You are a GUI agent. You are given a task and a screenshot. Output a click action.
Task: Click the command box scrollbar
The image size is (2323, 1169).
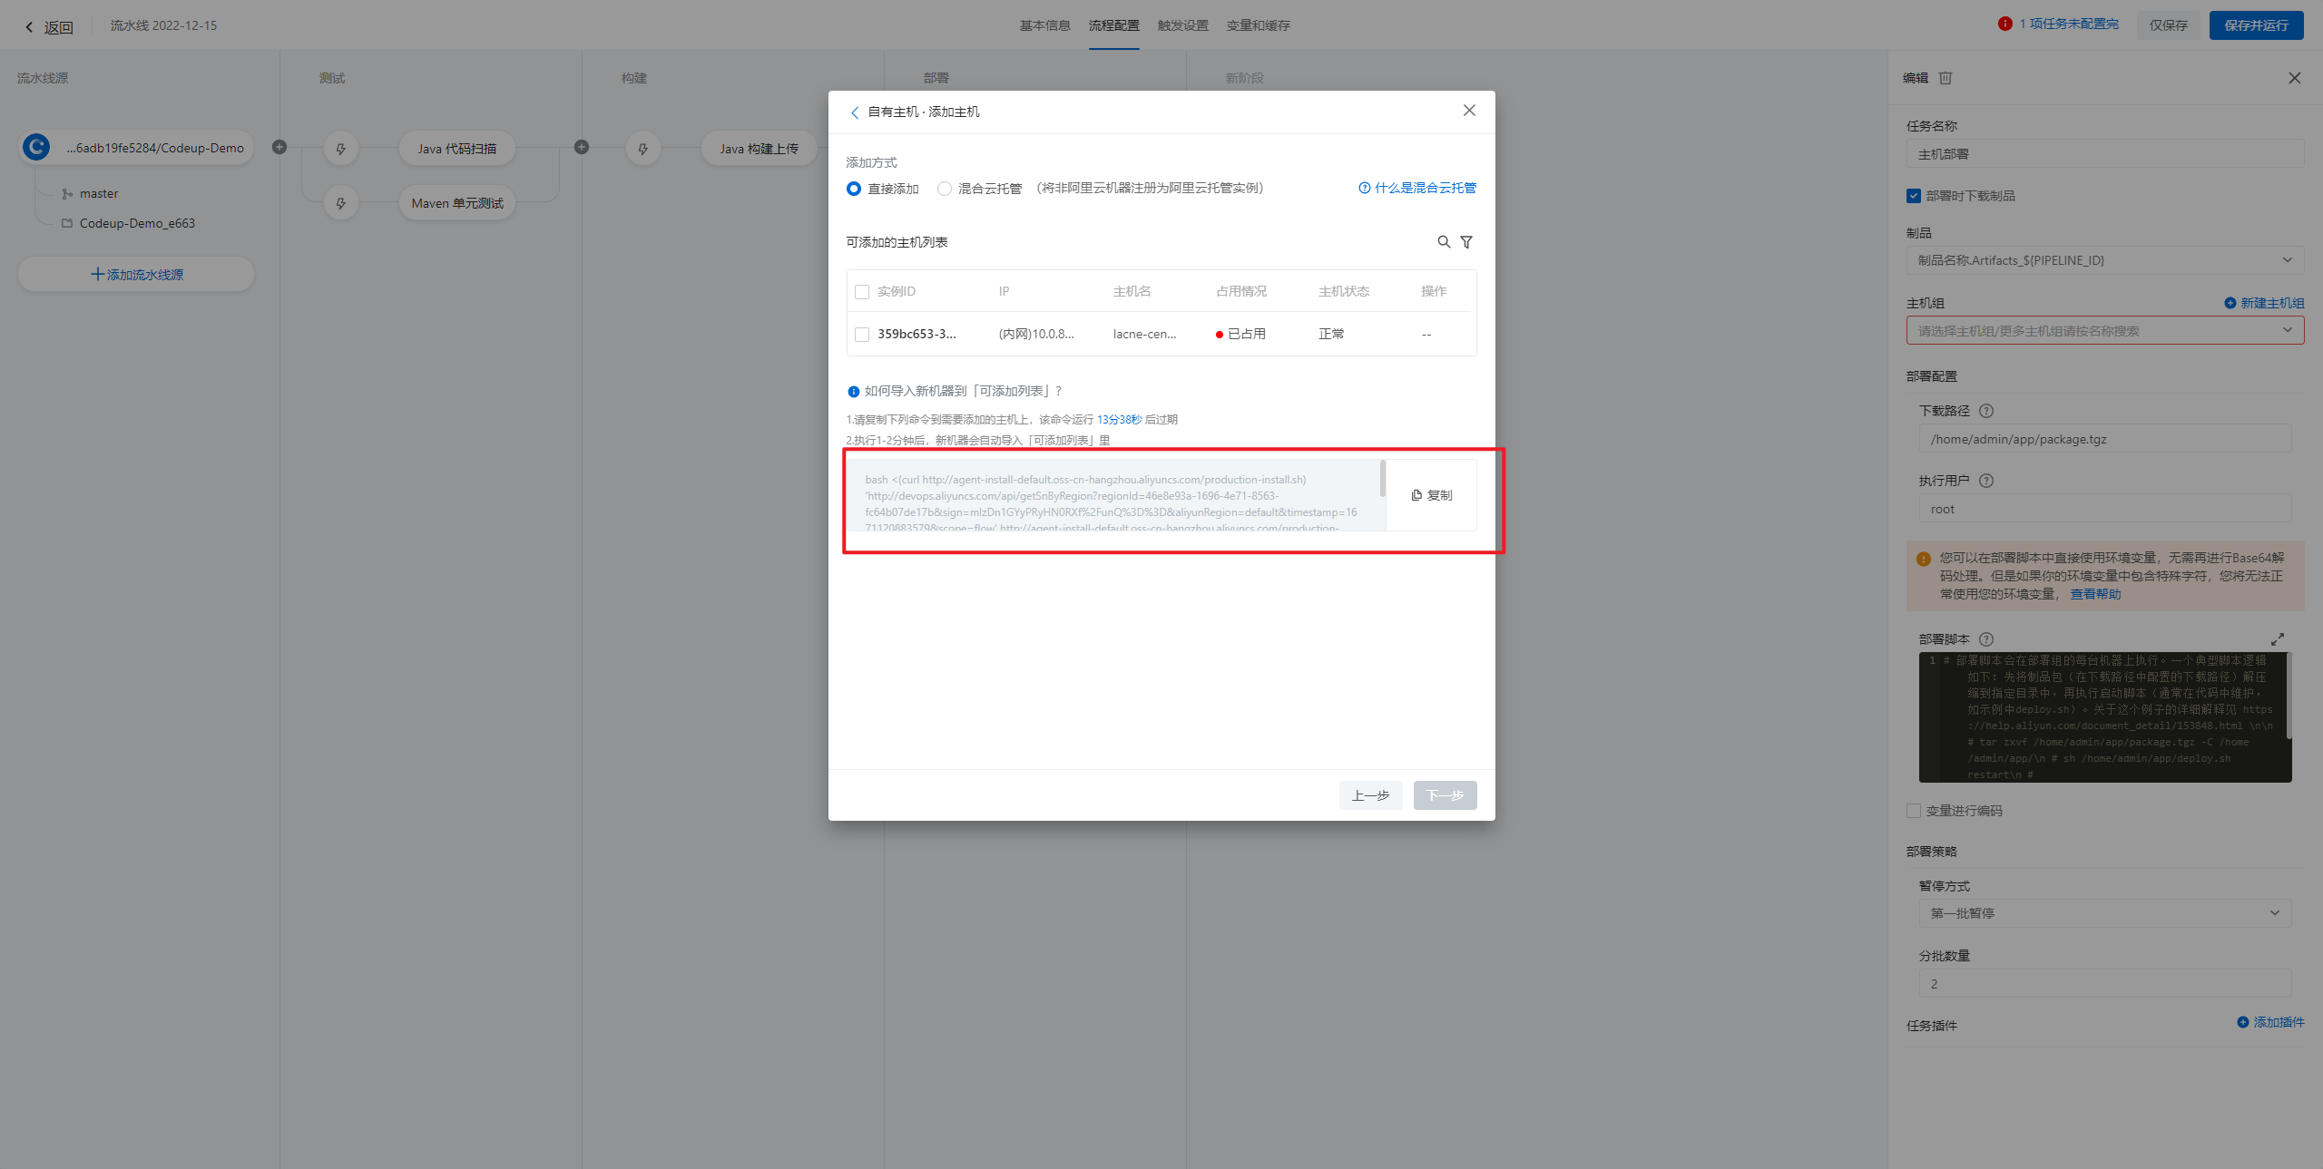[x=1382, y=479]
